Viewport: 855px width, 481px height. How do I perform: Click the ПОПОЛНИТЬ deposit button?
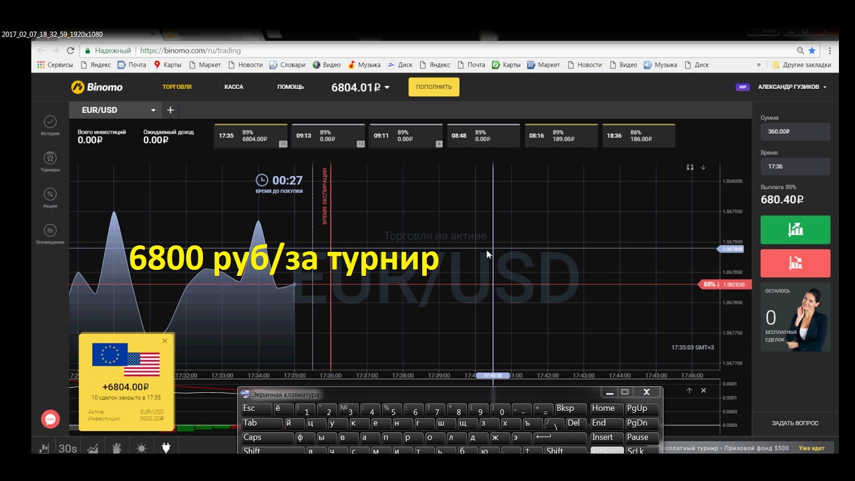coord(434,87)
